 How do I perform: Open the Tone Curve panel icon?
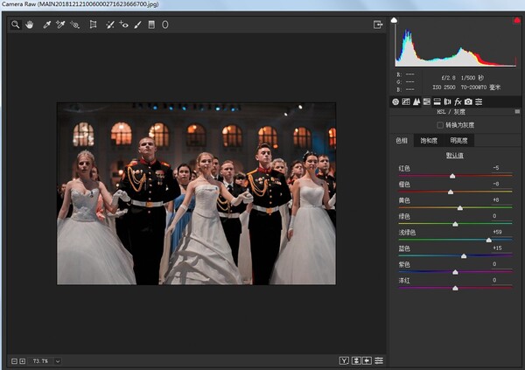406,101
